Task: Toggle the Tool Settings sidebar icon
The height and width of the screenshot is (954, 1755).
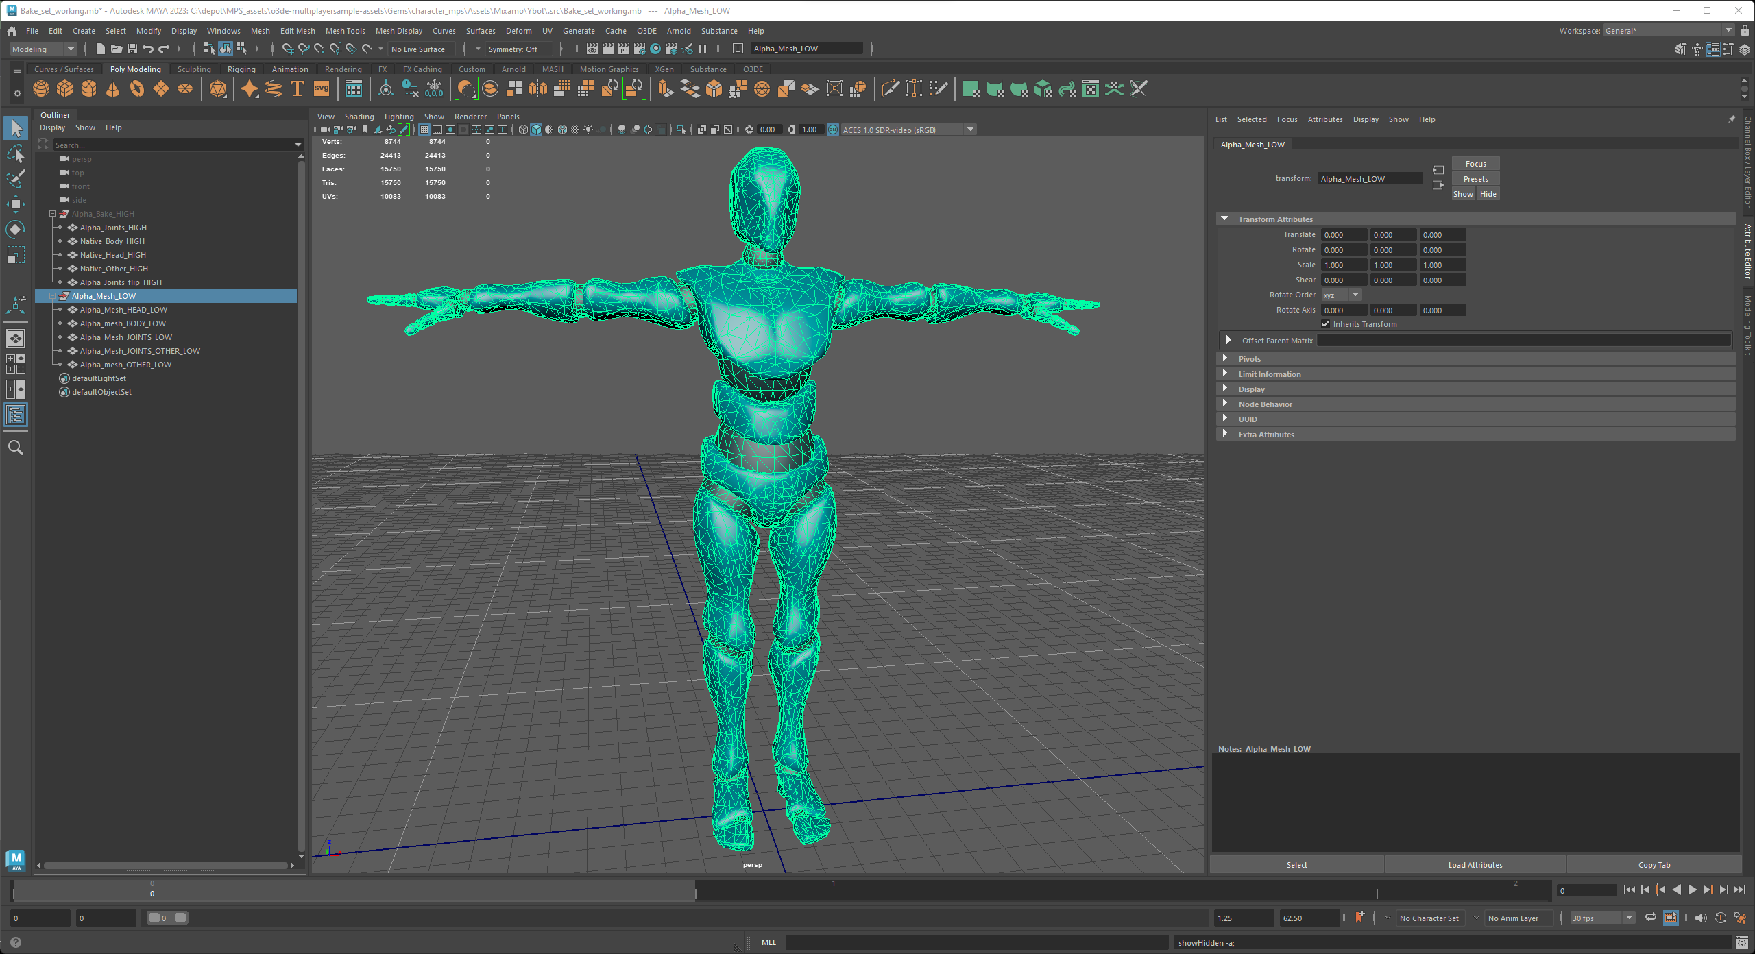Action: [x=1728, y=49]
